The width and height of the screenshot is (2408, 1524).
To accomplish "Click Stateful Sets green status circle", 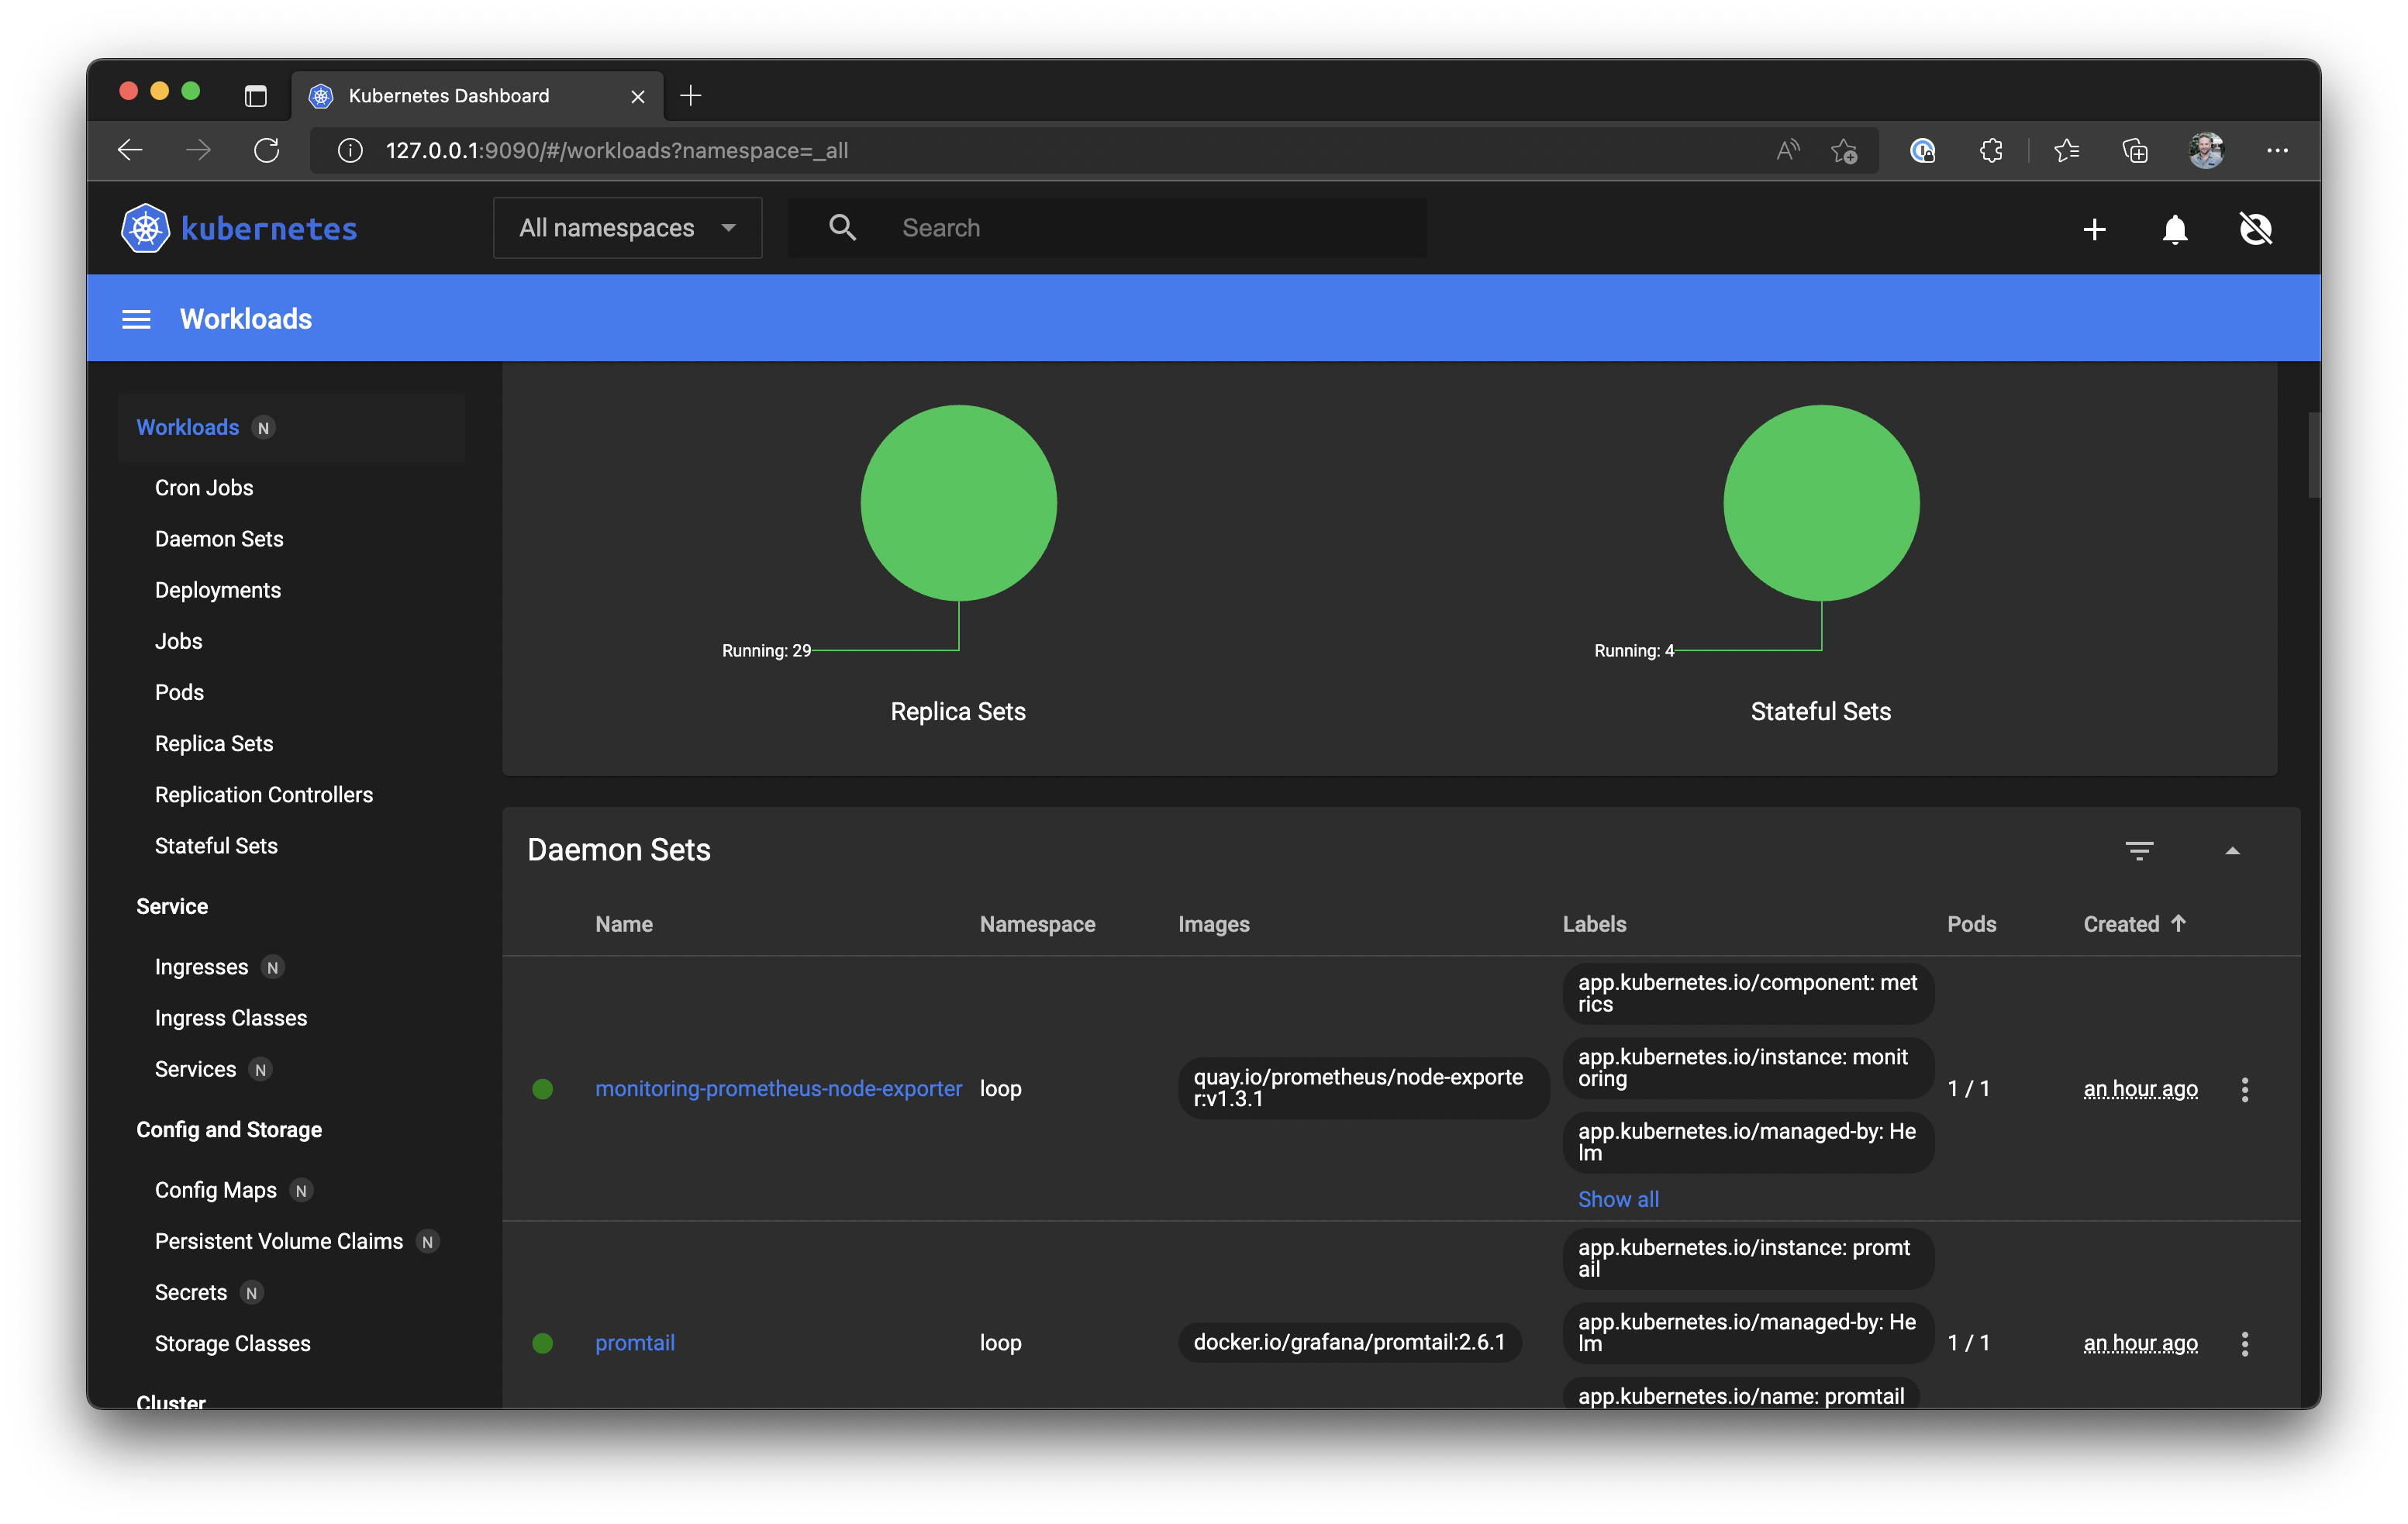I will point(1821,503).
